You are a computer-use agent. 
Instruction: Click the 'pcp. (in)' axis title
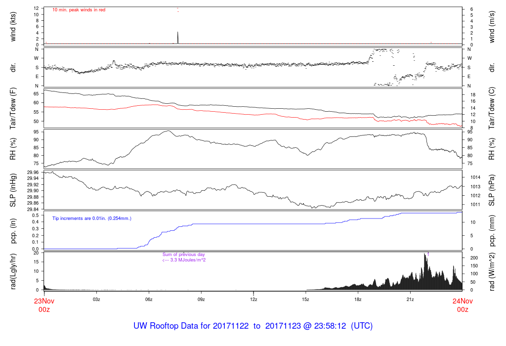click(13, 231)
